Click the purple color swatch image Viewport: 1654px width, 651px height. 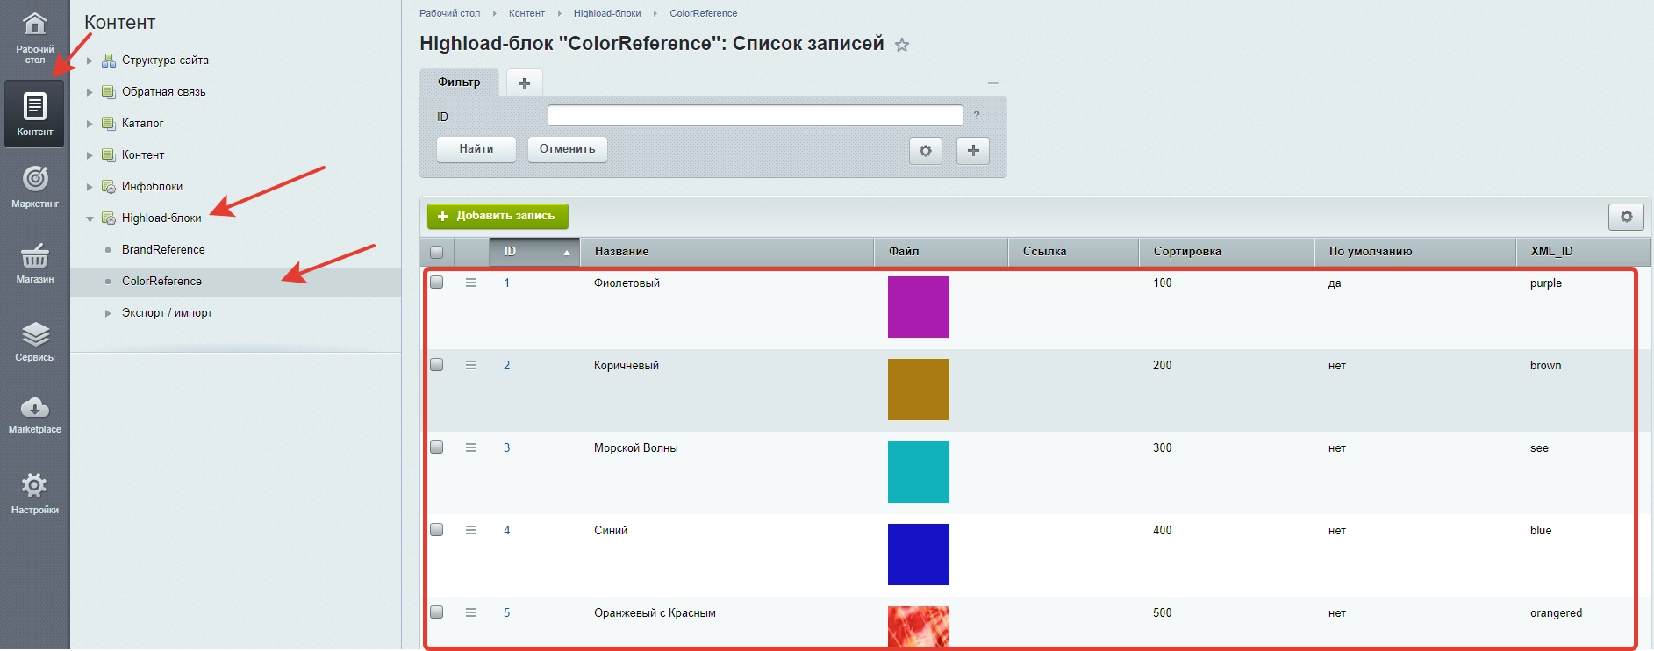(x=918, y=307)
